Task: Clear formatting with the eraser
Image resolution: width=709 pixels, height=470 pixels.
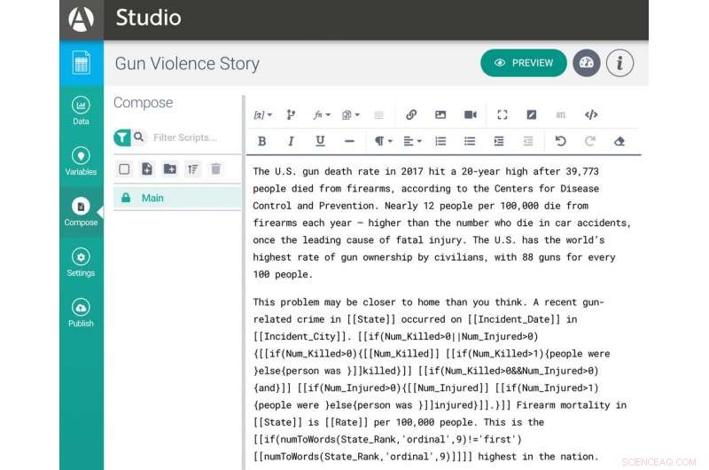Action: pos(619,141)
